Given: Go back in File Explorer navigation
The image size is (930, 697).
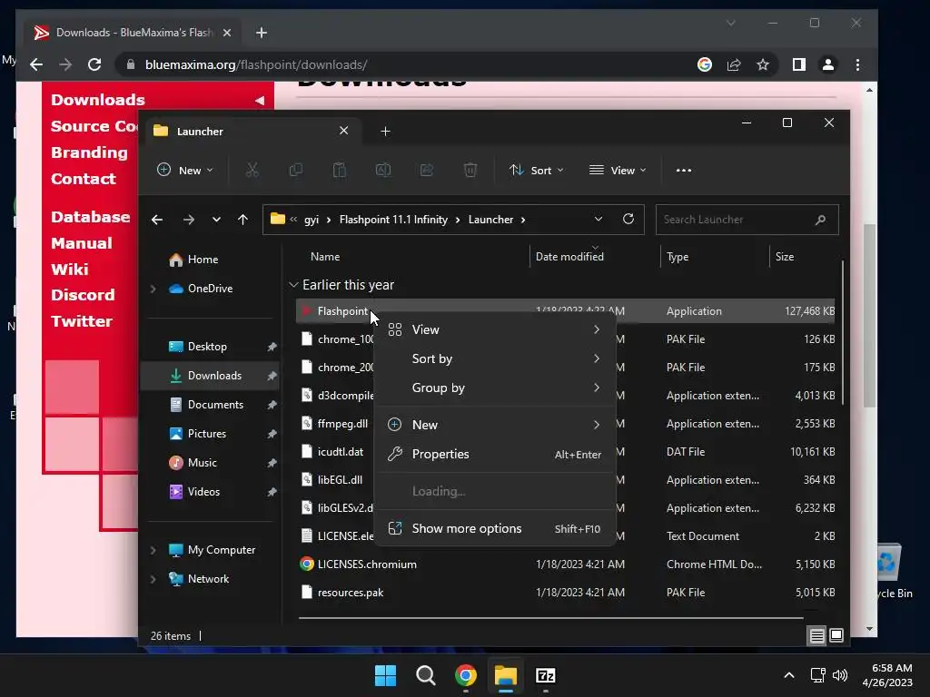Looking at the screenshot, I should (157, 220).
